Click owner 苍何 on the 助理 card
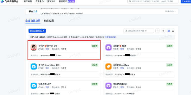191x95 pixels. (122, 49)
